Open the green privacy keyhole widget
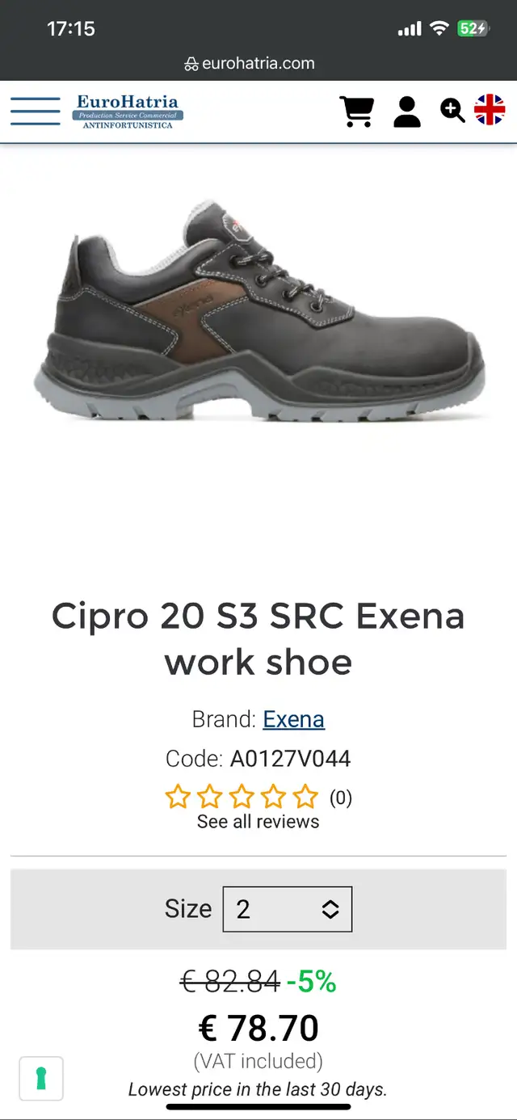The image size is (517, 1120). click(x=41, y=1078)
